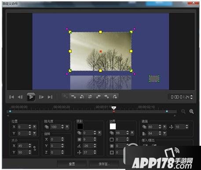Select the small gray thumbnail rectangle in preview
201x170 pixels.
pyautogui.click(x=154, y=79)
